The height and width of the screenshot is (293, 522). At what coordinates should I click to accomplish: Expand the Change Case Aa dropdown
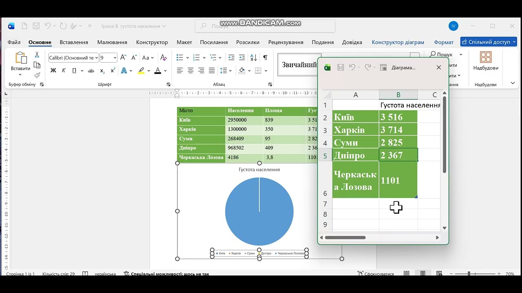153,58
